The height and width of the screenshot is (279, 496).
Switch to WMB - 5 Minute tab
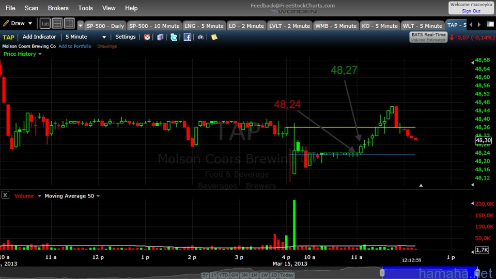pyautogui.click(x=336, y=26)
